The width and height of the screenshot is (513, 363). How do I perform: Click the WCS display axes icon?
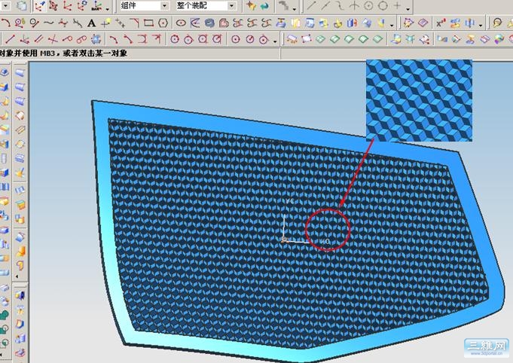point(96,6)
